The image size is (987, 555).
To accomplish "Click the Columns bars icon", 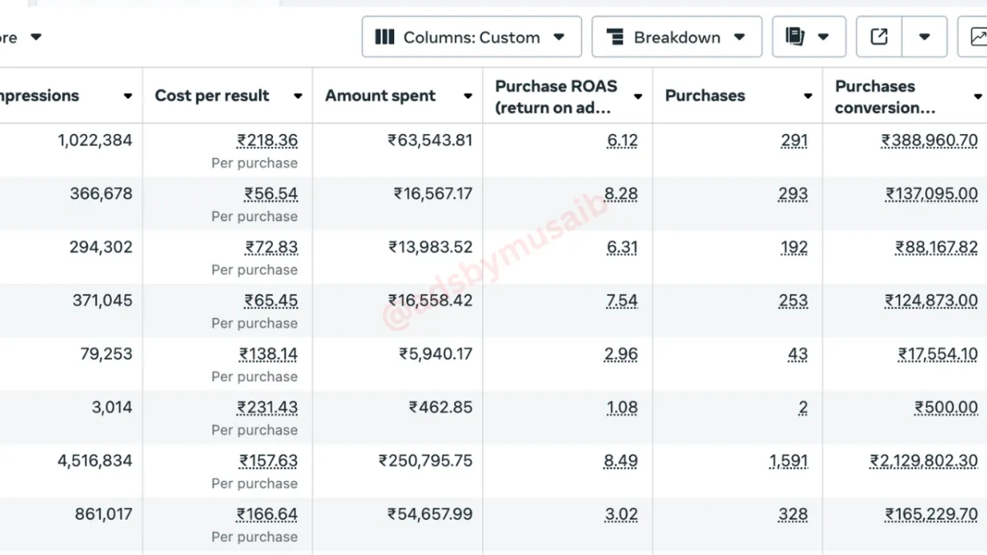I will (384, 37).
